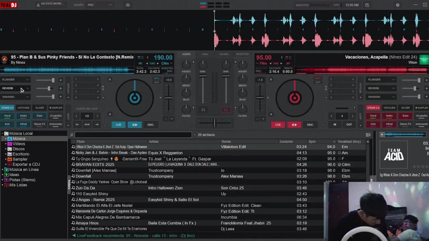The width and height of the screenshot is (429, 241).
Task: Expand the Música en Línea folder
Action: [x=3, y=170]
